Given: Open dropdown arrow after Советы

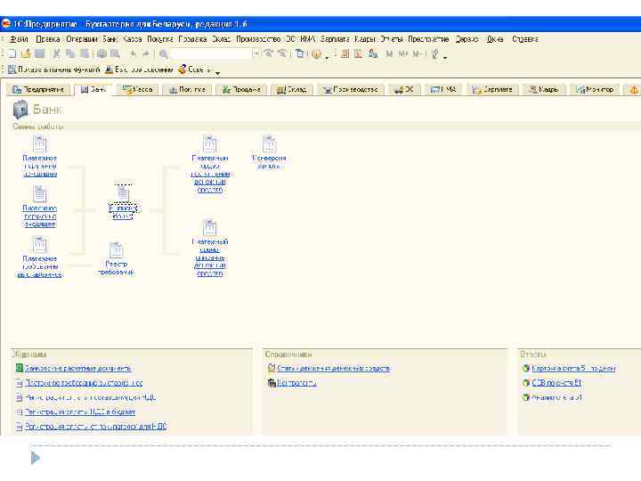Looking at the screenshot, I should [218, 73].
